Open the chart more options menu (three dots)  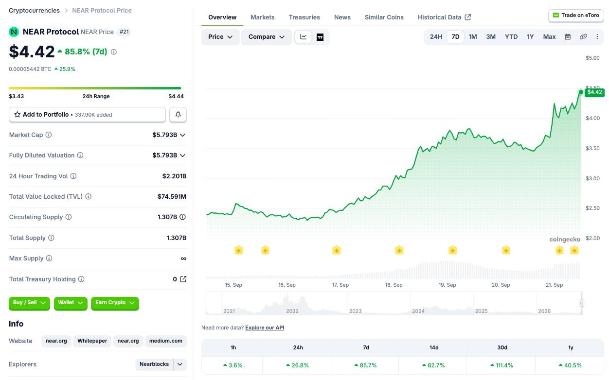coord(597,37)
